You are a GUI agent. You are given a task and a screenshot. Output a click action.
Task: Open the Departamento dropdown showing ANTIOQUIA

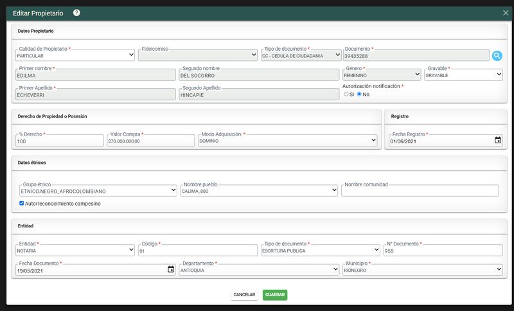[259, 270]
